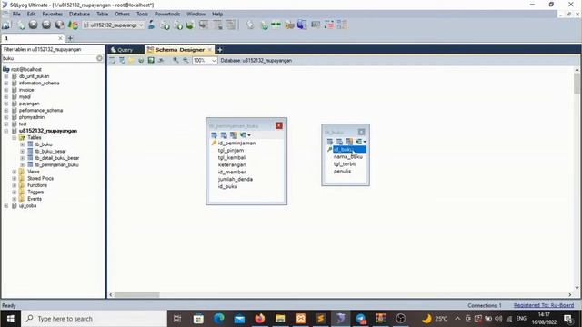Expand the information_schema database
Image resolution: width=582 pixels, height=327 pixels.
coord(6,83)
